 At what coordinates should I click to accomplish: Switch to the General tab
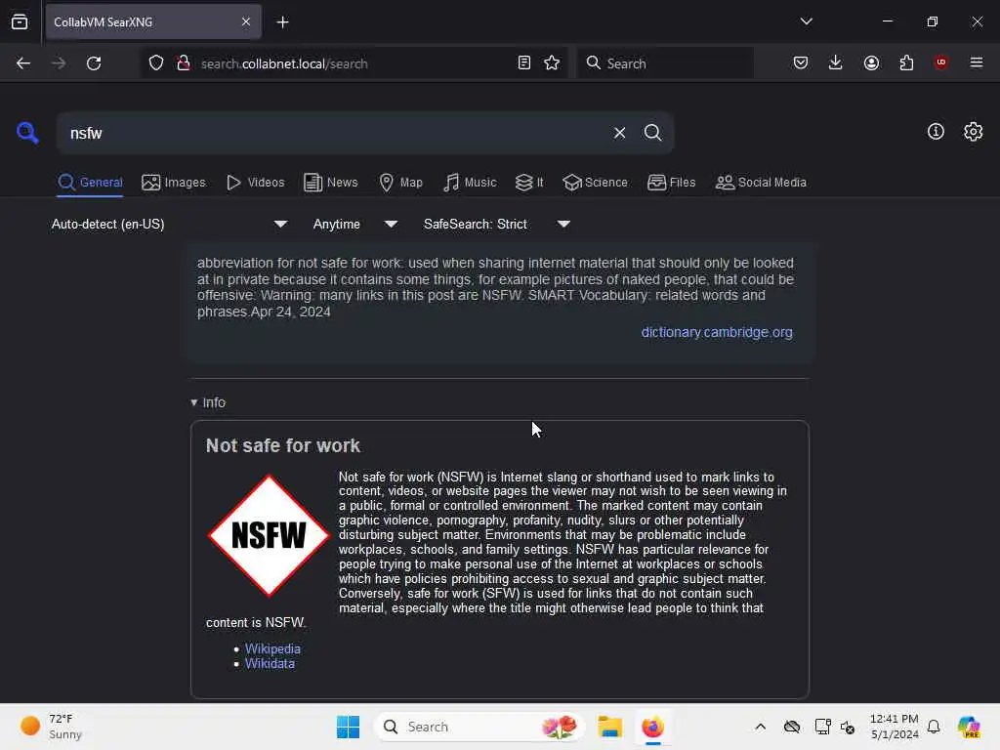[90, 183]
